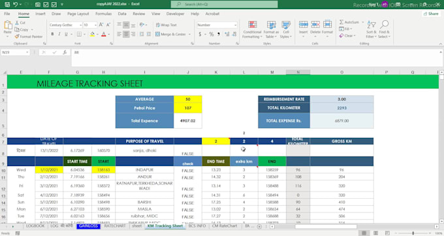Image resolution: width=444 pixels, height=236 pixels.
Task: Open the Review tab
Action: [138, 14]
